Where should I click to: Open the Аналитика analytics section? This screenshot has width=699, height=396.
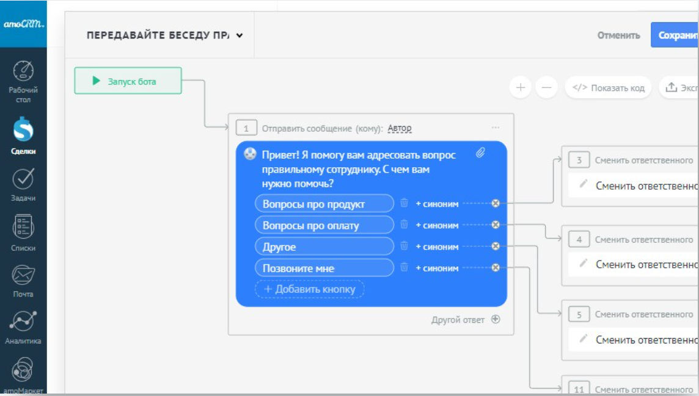coord(23,326)
